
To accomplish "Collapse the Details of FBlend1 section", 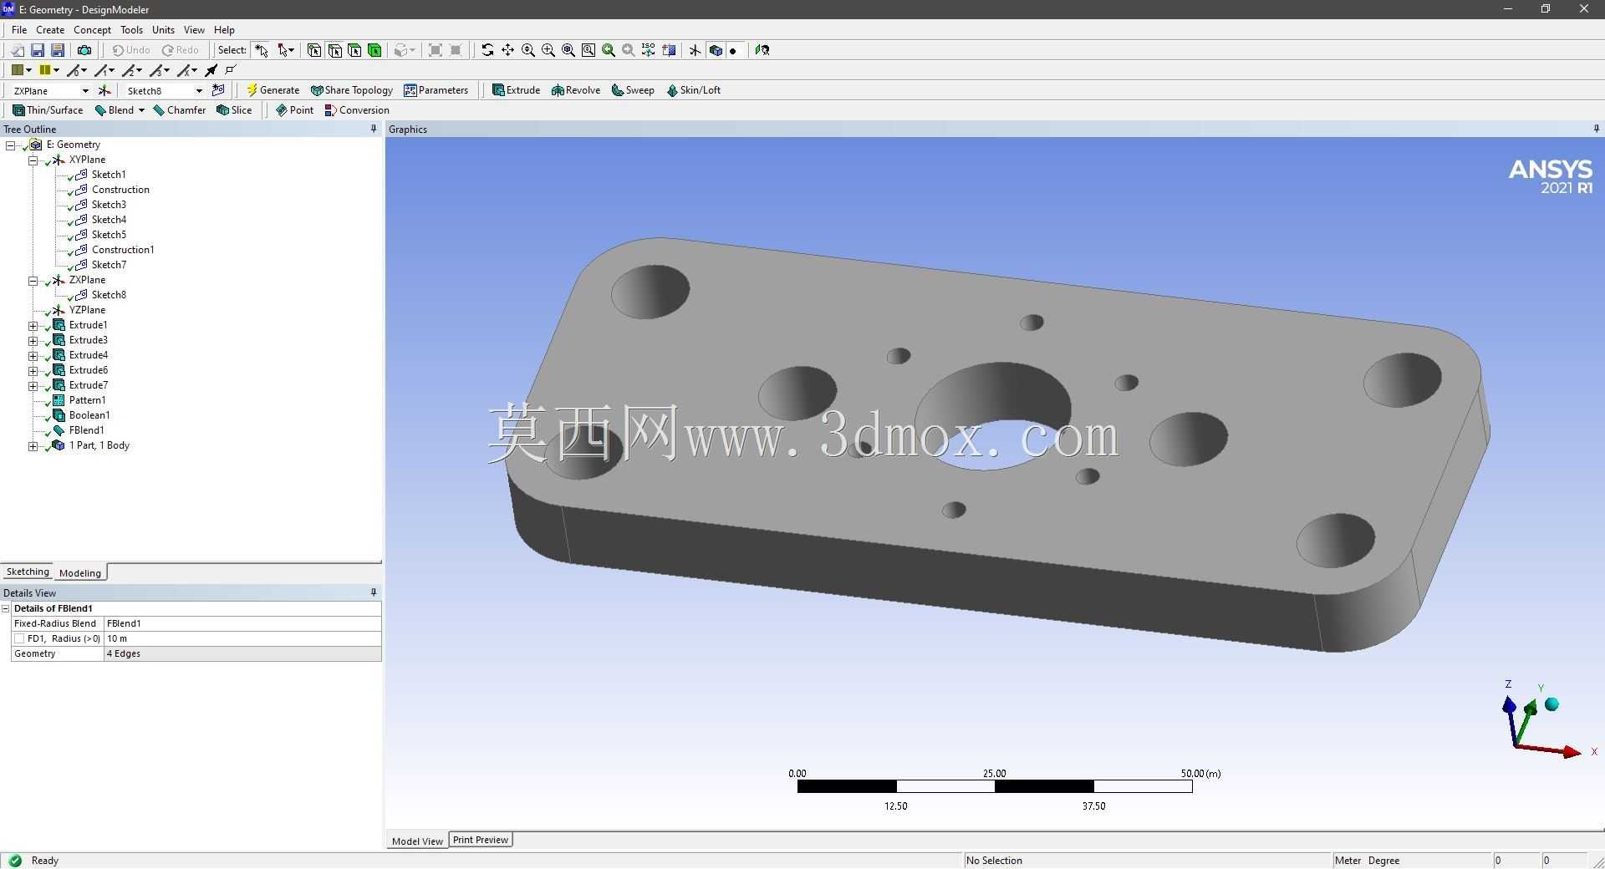I will pos(6,608).
